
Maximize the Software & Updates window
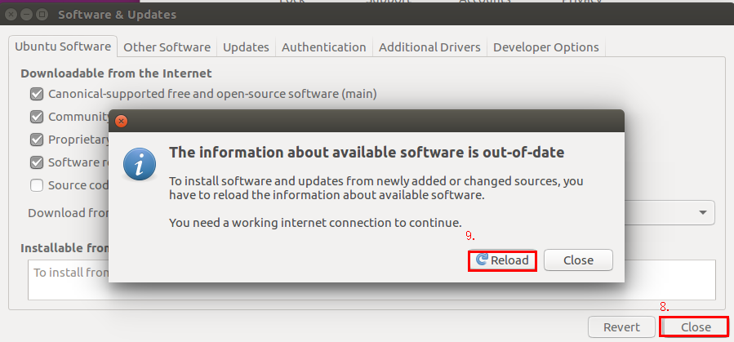click(42, 15)
